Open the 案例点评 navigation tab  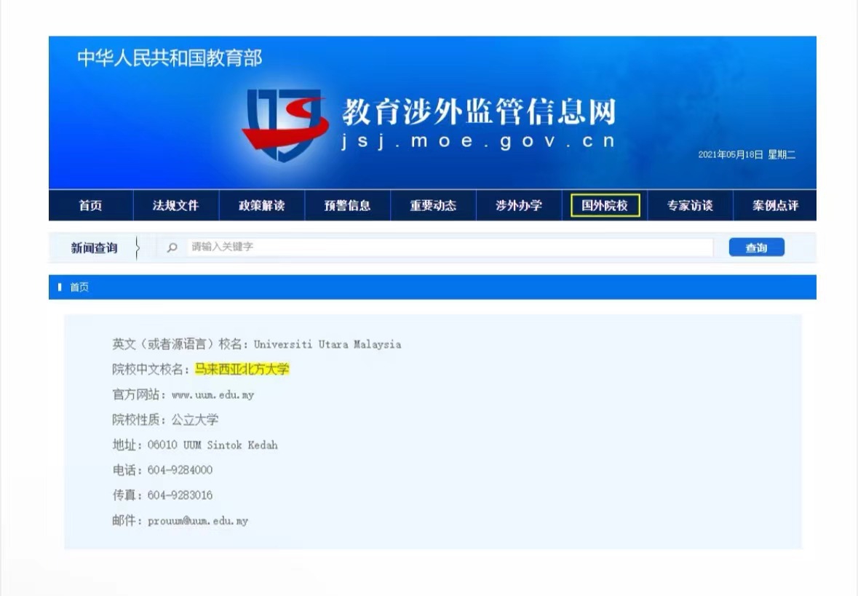(775, 205)
